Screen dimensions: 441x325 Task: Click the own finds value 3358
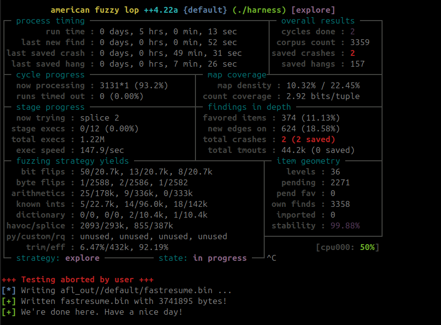[340, 204]
